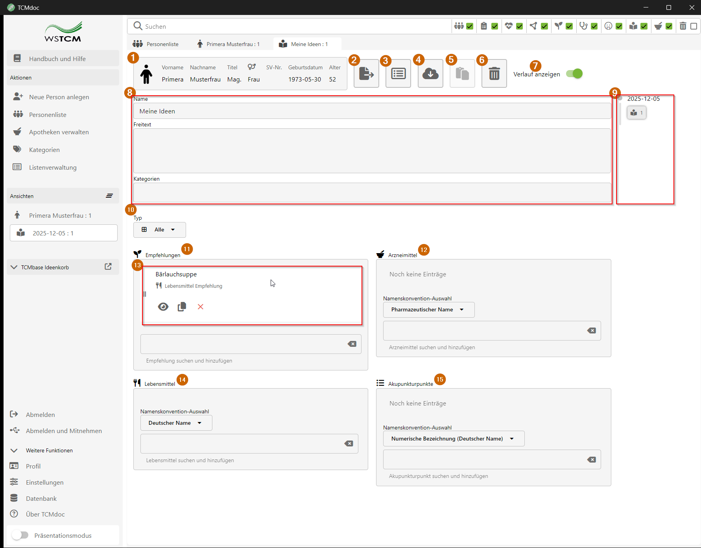Open the Pharmazeutischer Name dropdown
Screen dimensions: 701x548
[x=428, y=310]
